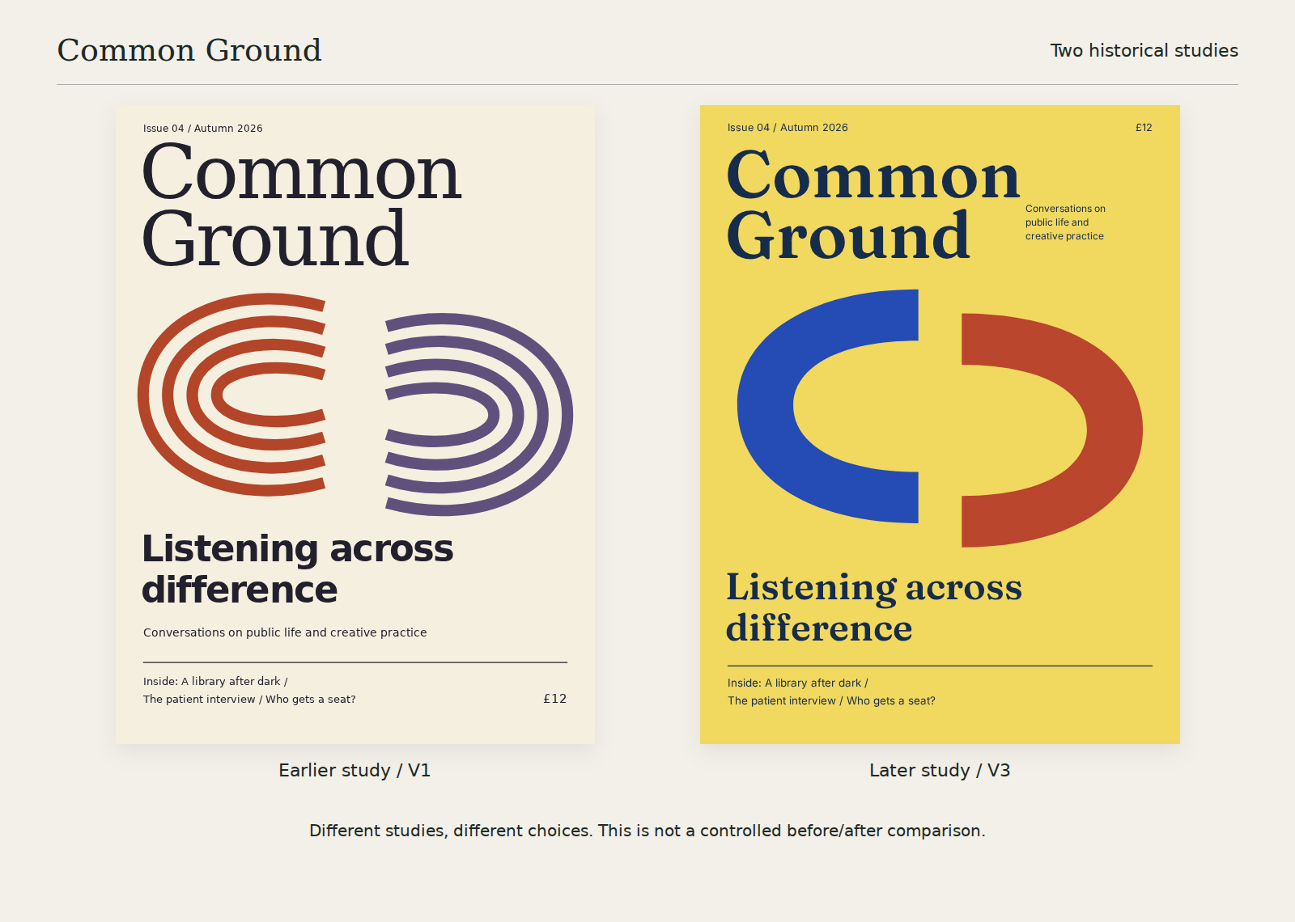Click V3 'The patient interview / Who gets a seat?'
1295x922 pixels.
pos(831,701)
